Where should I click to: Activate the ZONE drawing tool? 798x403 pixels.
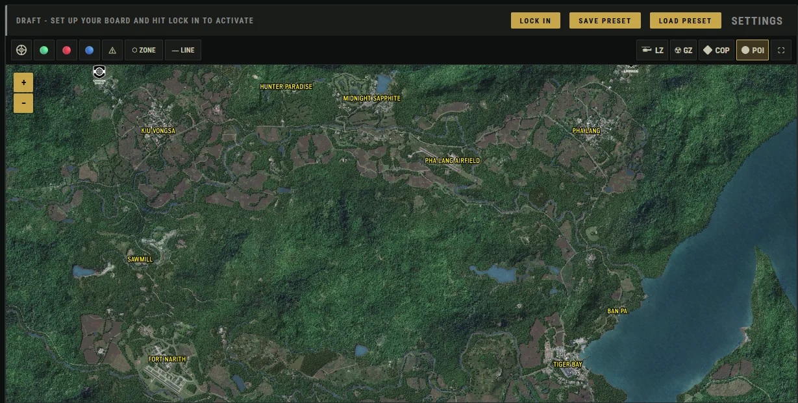coord(143,50)
